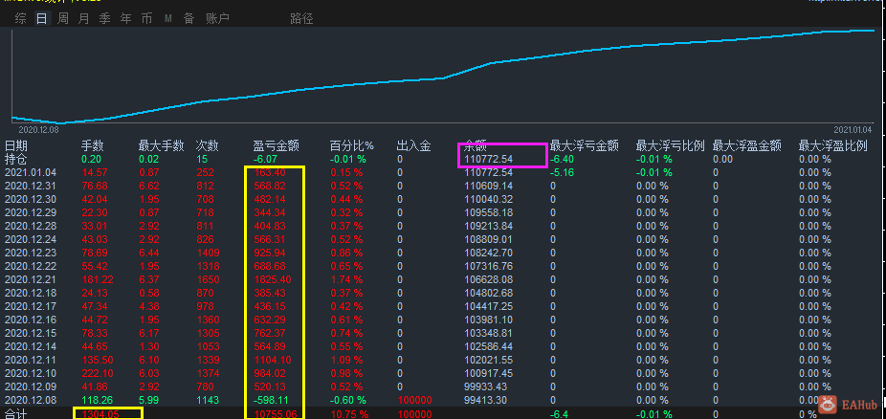The height and width of the screenshot is (419, 886).
Task: Select the M tab
Action: (167, 18)
